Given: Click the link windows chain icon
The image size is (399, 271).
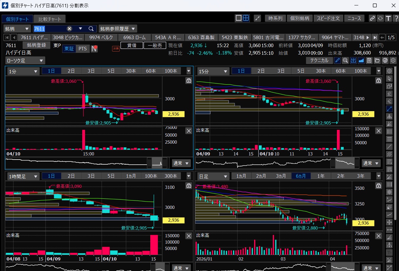Looking at the screenshot, I should point(372,18).
